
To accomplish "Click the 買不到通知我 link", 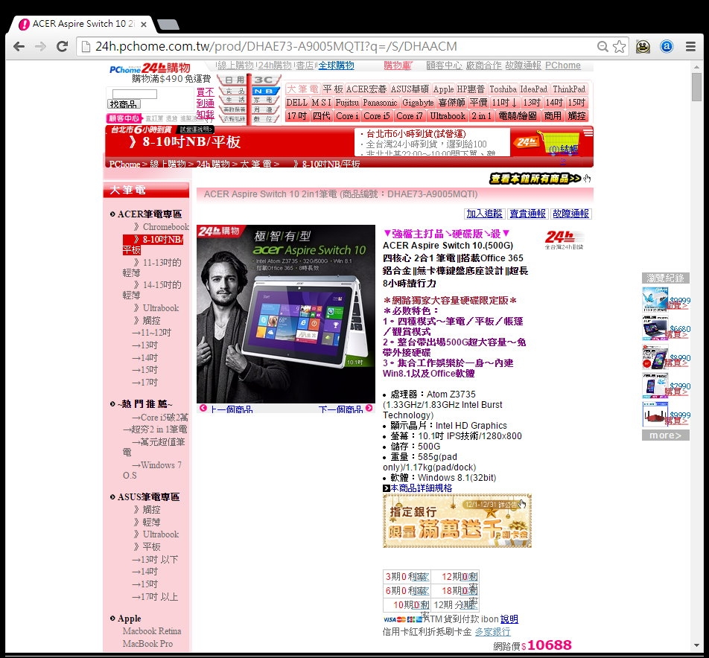I will tap(205, 103).
